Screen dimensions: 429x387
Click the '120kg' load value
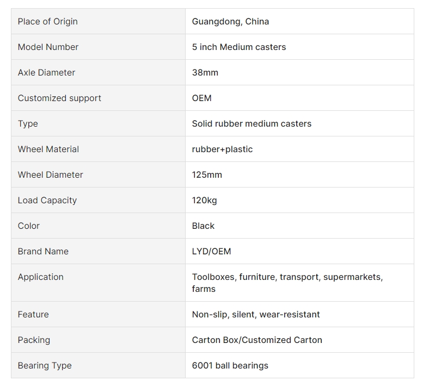(204, 201)
